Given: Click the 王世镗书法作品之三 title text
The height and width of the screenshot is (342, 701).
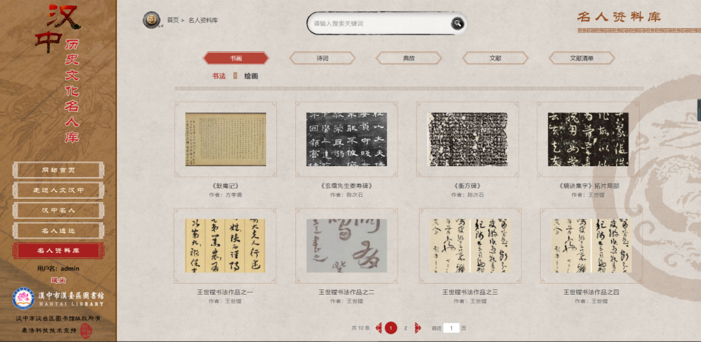Looking at the screenshot, I should pyautogui.click(x=471, y=293).
